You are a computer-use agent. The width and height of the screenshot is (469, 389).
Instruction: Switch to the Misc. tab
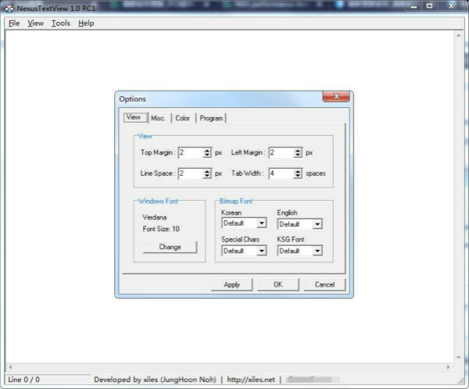pos(158,118)
